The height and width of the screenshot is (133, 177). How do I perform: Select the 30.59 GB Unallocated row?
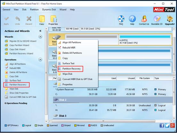113,105
